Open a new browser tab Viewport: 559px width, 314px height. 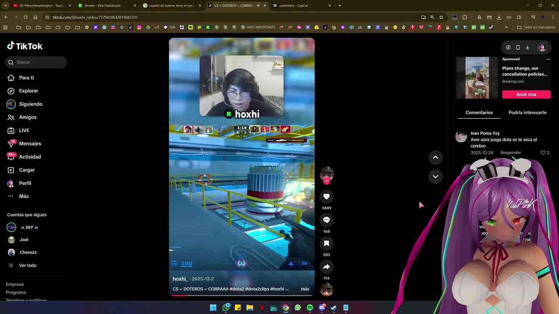340,6
